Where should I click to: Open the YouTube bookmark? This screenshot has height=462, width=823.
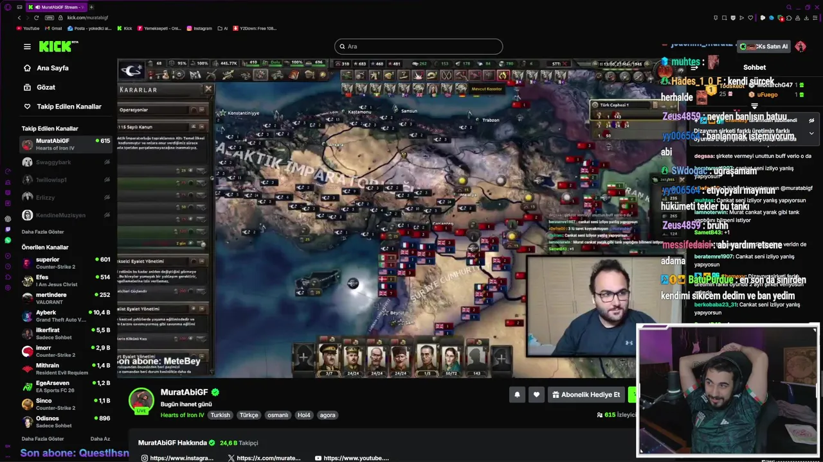coord(28,28)
